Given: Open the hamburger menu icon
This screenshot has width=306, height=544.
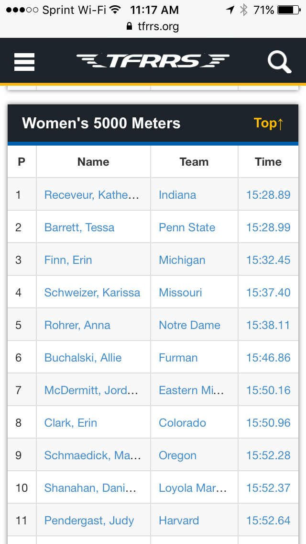Looking at the screenshot, I should coord(24,62).
